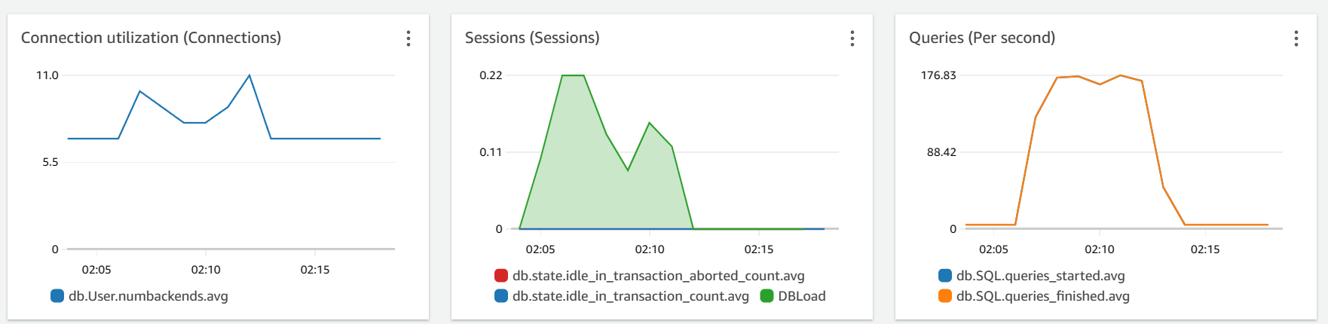
Task: Toggle db.SQL.queries_finished.avg legend label
Action: [1043, 296]
